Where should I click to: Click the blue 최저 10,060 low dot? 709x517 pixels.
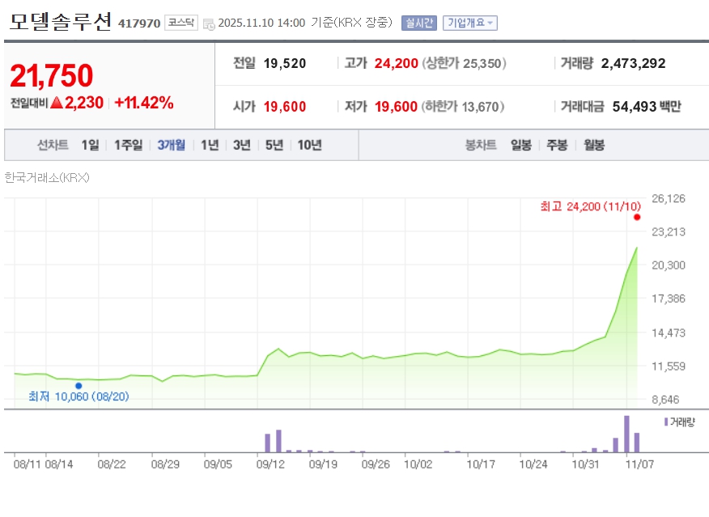[79, 386]
